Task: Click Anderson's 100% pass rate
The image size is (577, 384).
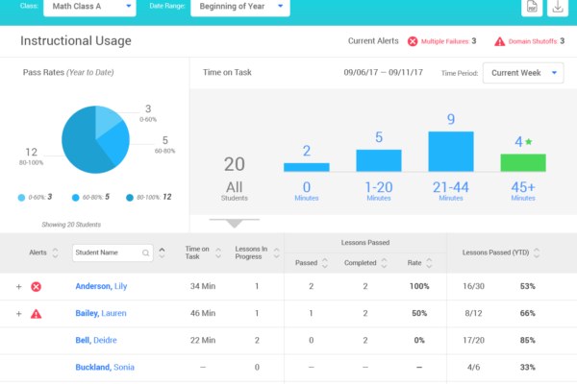Action: (x=419, y=286)
